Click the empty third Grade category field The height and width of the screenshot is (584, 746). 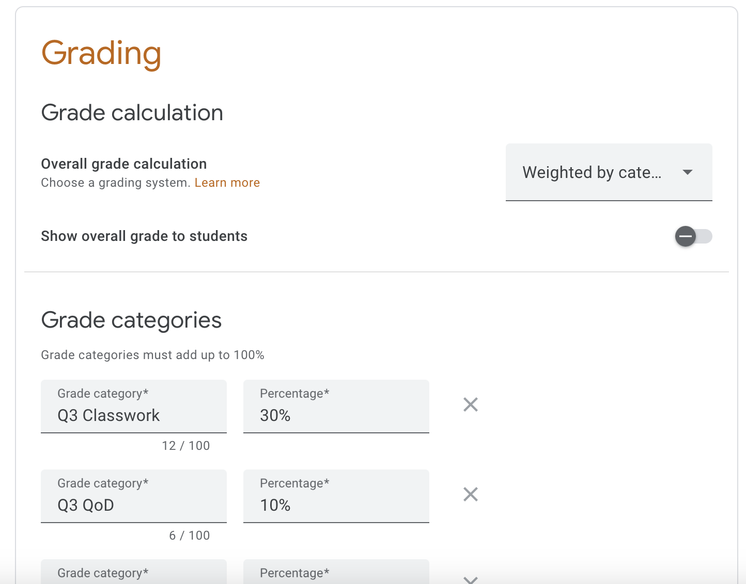[133, 573]
